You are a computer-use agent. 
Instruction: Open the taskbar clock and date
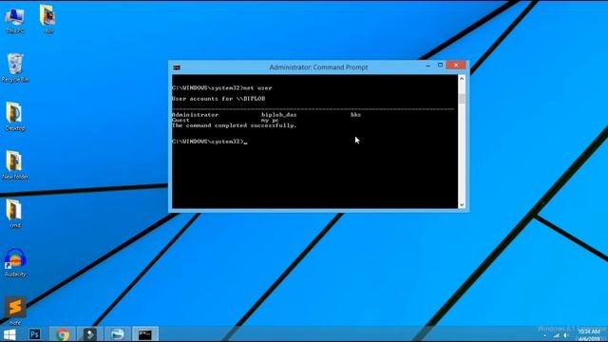(589, 334)
